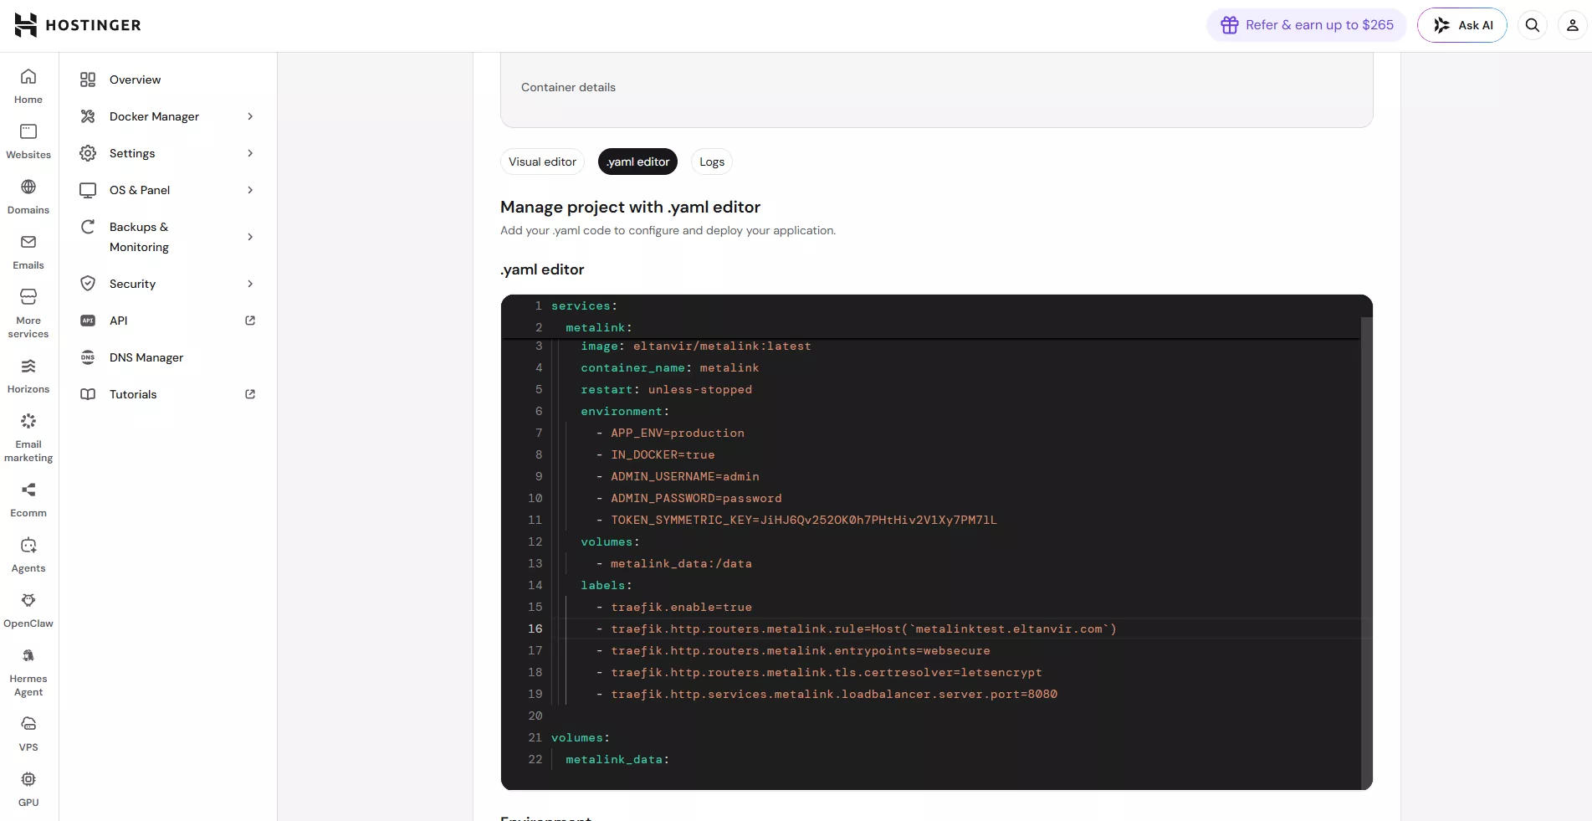Viewport: 1592px width, 821px height.
Task: Click the metalink_data:/data volume line
Action: click(x=681, y=563)
